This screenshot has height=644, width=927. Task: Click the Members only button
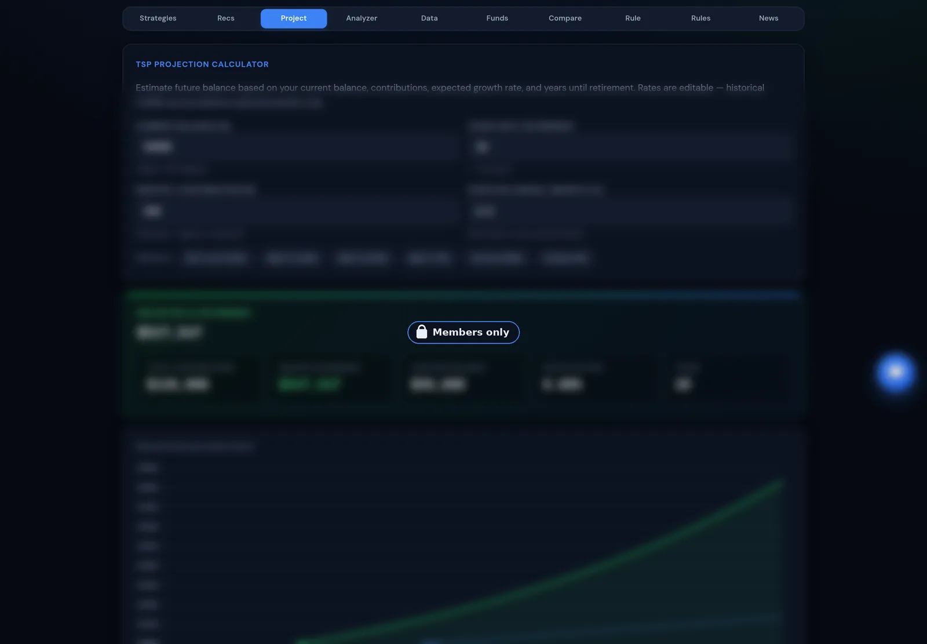point(463,332)
